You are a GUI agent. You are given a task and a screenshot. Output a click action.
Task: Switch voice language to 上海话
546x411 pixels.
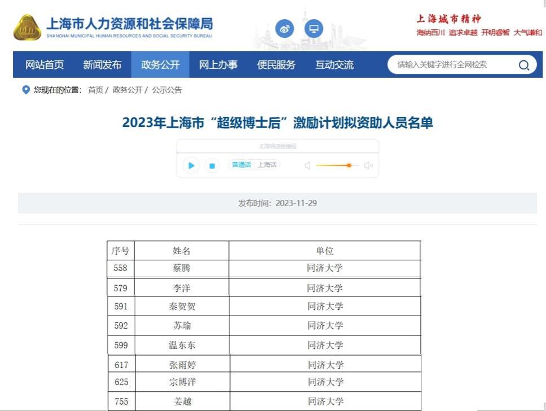click(x=267, y=165)
